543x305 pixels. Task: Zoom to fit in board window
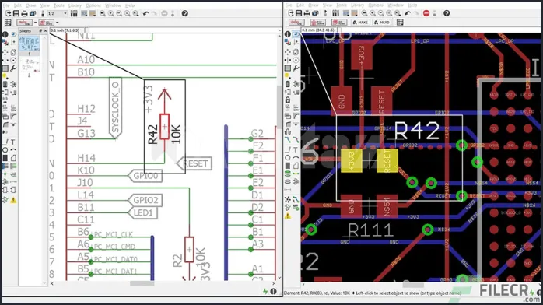364,13
